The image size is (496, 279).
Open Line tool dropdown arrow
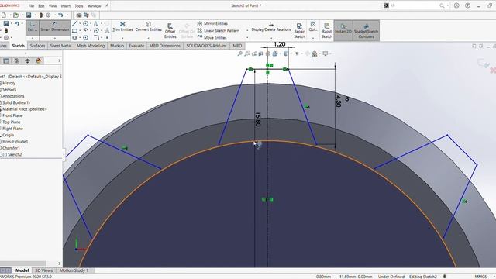click(x=80, y=24)
